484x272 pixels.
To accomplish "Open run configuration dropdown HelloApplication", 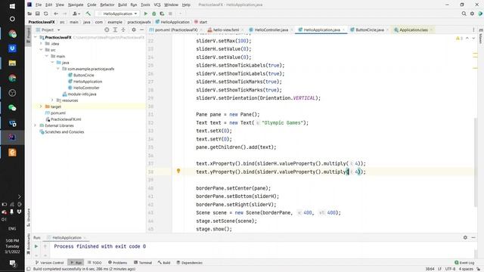I will pyautogui.click(x=118, y=14).
